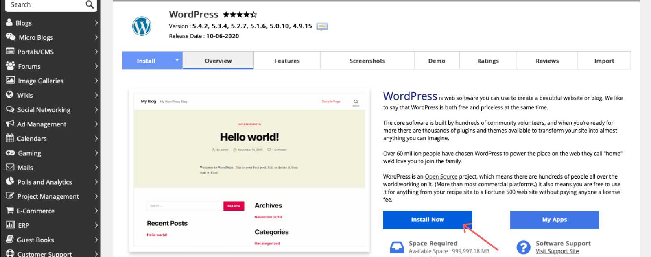
Task: Click the red SEARCH button in preview
Action: coord(234,206)
